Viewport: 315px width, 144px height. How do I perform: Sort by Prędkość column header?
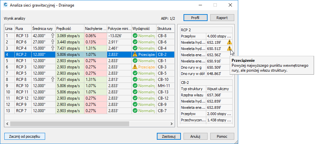click(x=70, y=29)
